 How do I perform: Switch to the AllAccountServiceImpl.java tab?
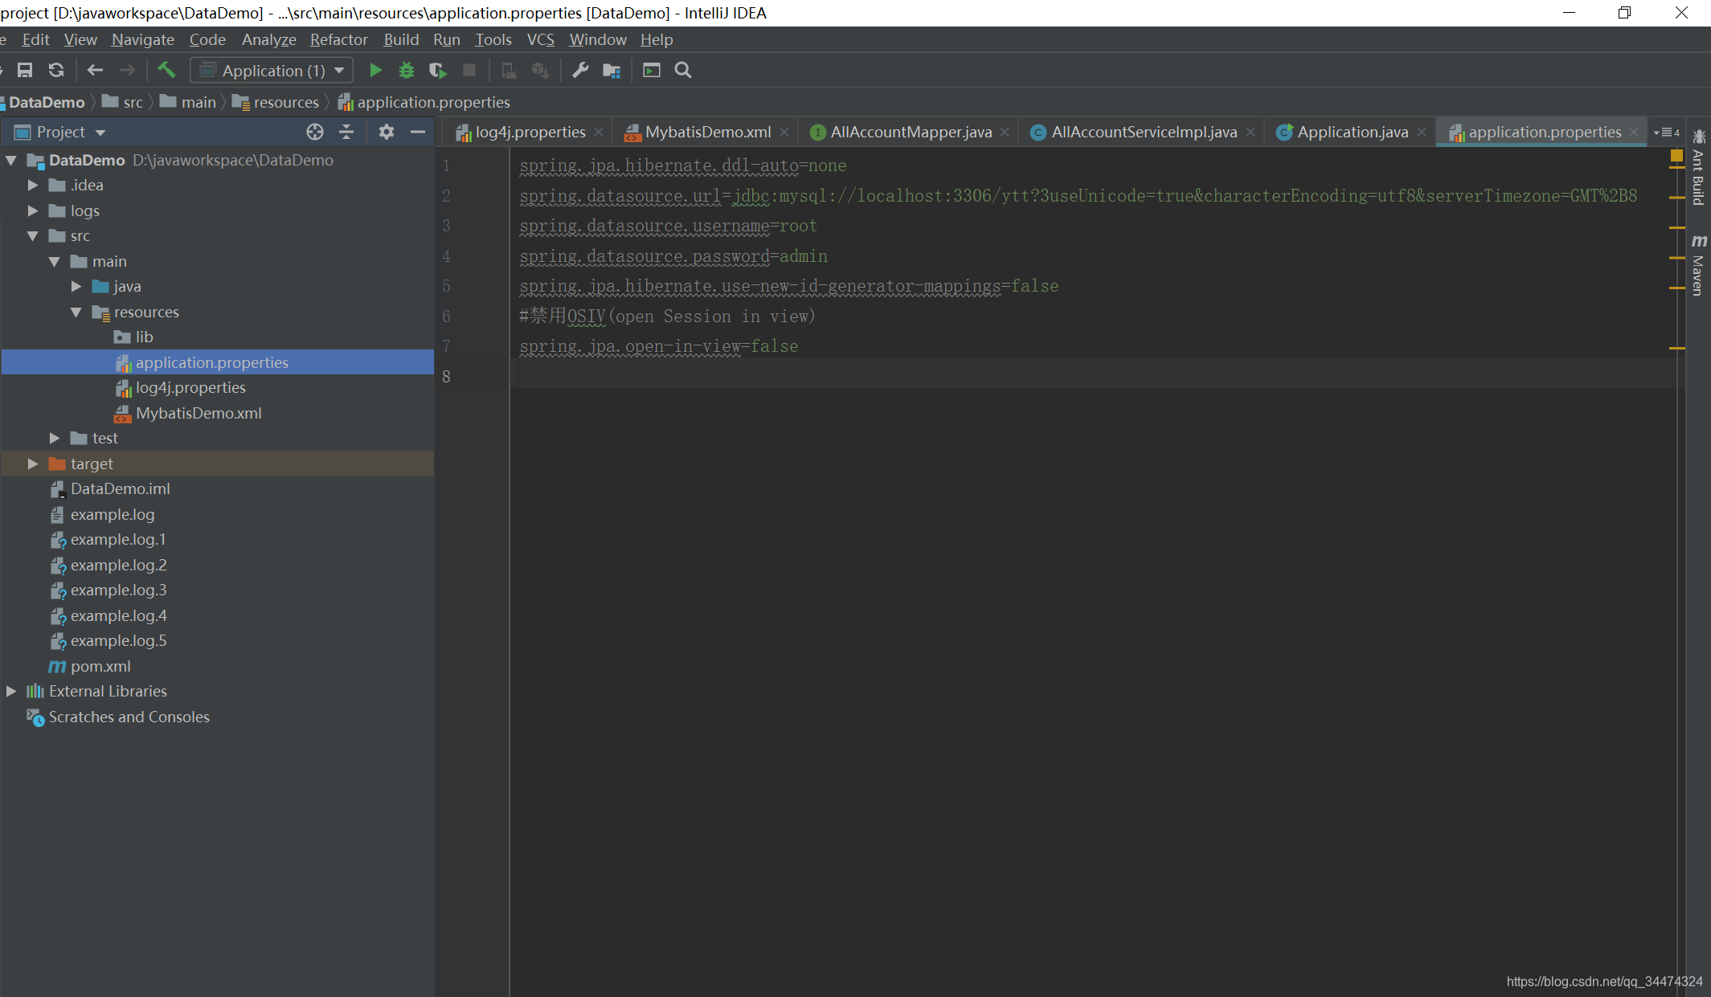[1144, 132]
